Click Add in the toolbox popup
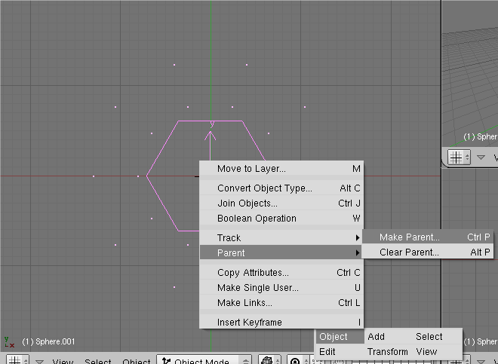 pyautogui.click(x=376, y=337)
